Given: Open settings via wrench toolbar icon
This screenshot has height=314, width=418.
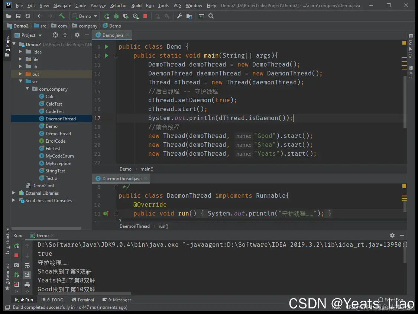Looking at the screenshot, I should pos(179,16).
